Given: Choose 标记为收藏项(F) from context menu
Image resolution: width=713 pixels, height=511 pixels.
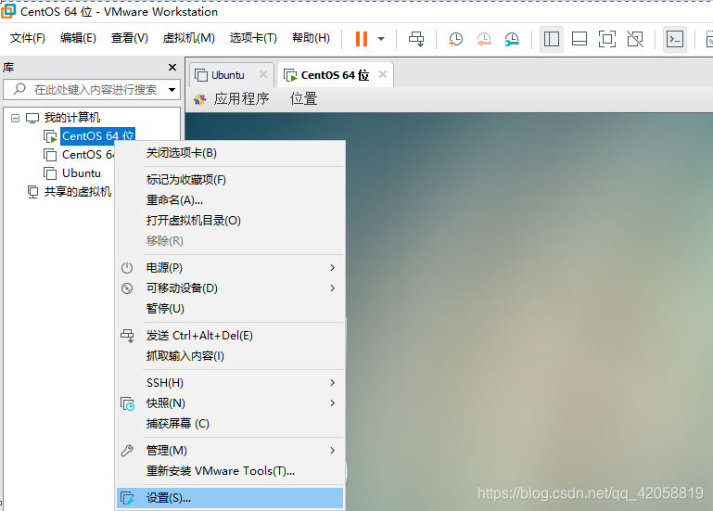Looking at the screenshot, I should point(230,180).
